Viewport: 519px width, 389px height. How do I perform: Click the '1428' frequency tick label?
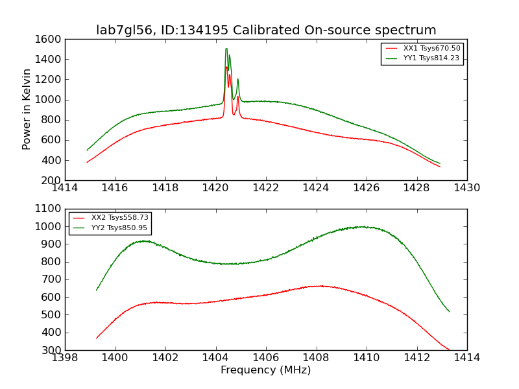click(x=416, y=188)
